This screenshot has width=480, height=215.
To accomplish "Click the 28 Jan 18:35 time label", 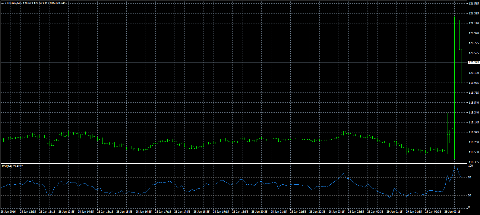I will point(202,212).
